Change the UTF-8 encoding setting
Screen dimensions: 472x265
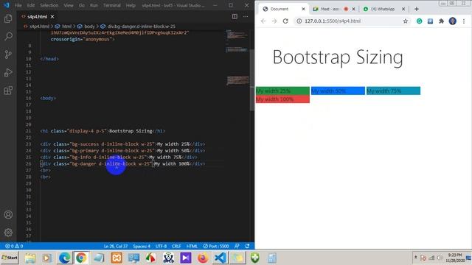pos(161,246)
